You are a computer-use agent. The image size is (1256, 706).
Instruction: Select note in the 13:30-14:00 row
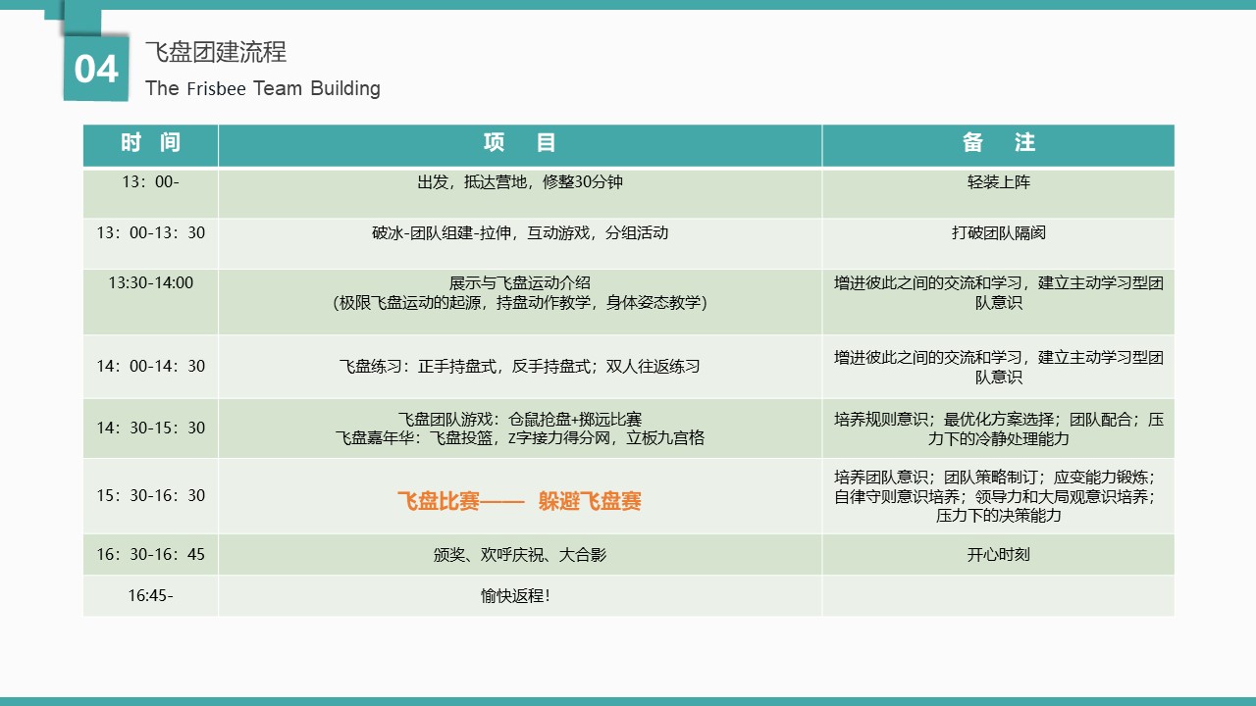[999, 292]
